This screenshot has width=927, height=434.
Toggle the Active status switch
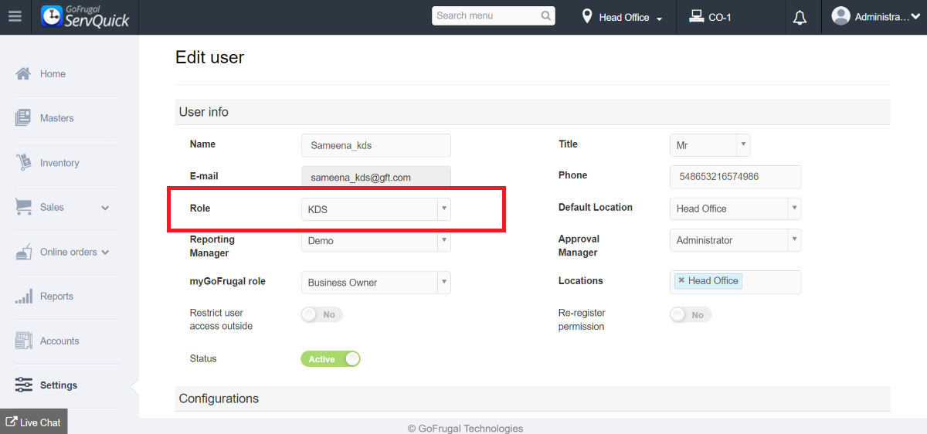[x=331, y=359]
